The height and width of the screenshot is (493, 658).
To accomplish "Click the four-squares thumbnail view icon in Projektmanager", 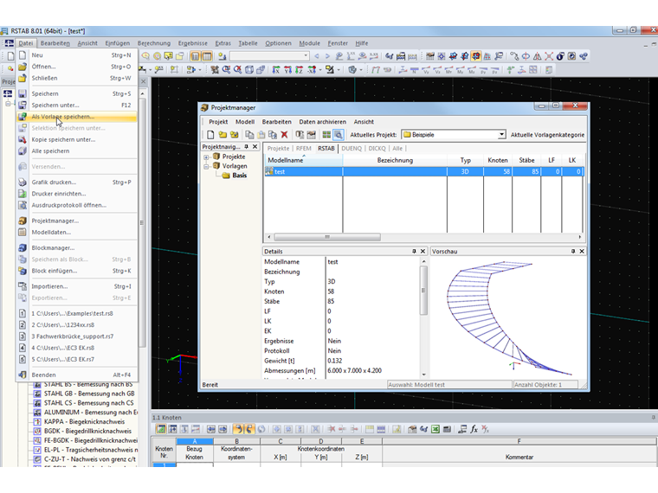I will [x=326, y=135].
